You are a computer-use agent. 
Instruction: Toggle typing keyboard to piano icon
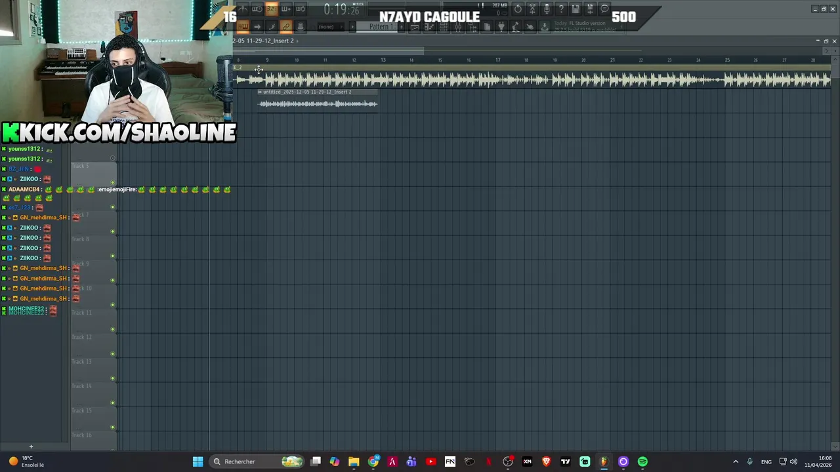pos(243,27)
